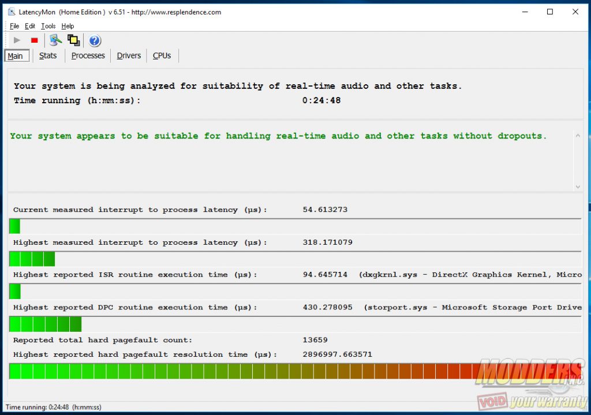Open the in-depth analysis toolbar icon

click(55, 40)
